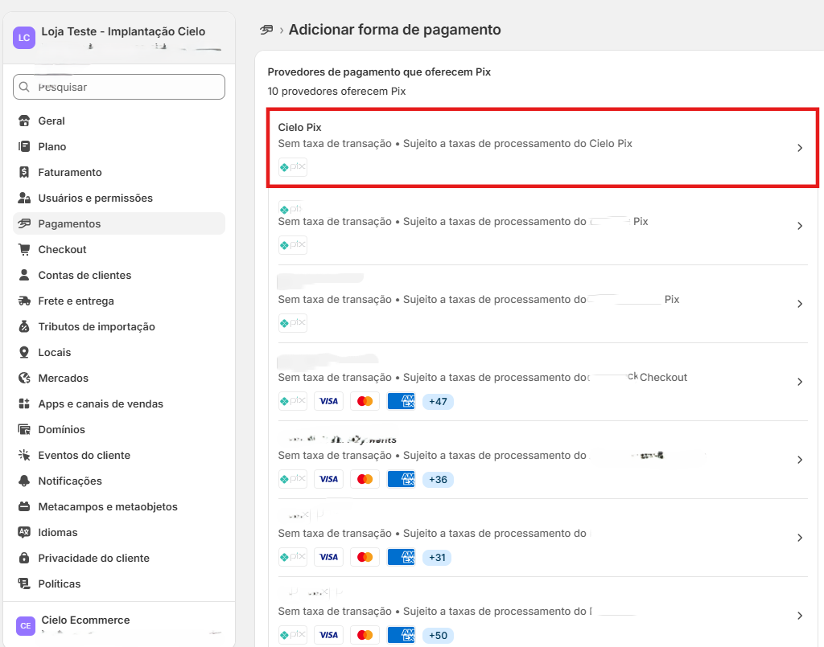Click the +47 payment methods badge
The height and width of the screenshot is (647, 824).
(438, 401)
